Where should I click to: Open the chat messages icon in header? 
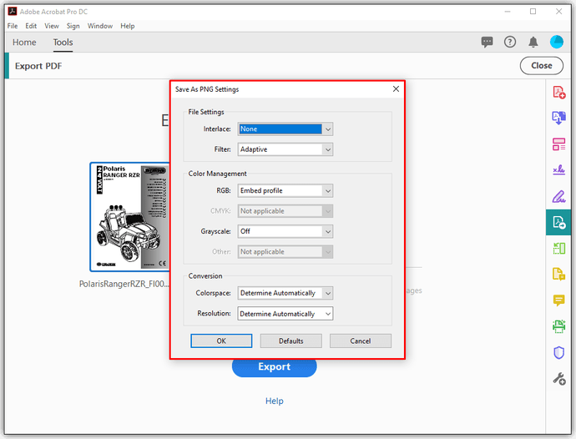coord(488,43)
